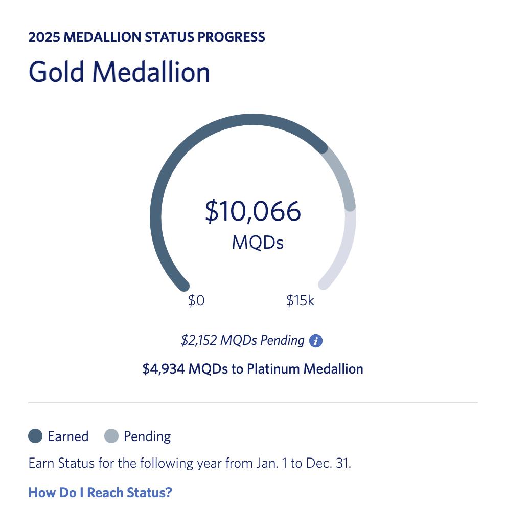The image size is (506, 524).
Task: Click the Gold Medallion heading
Action: click(119, 72)
